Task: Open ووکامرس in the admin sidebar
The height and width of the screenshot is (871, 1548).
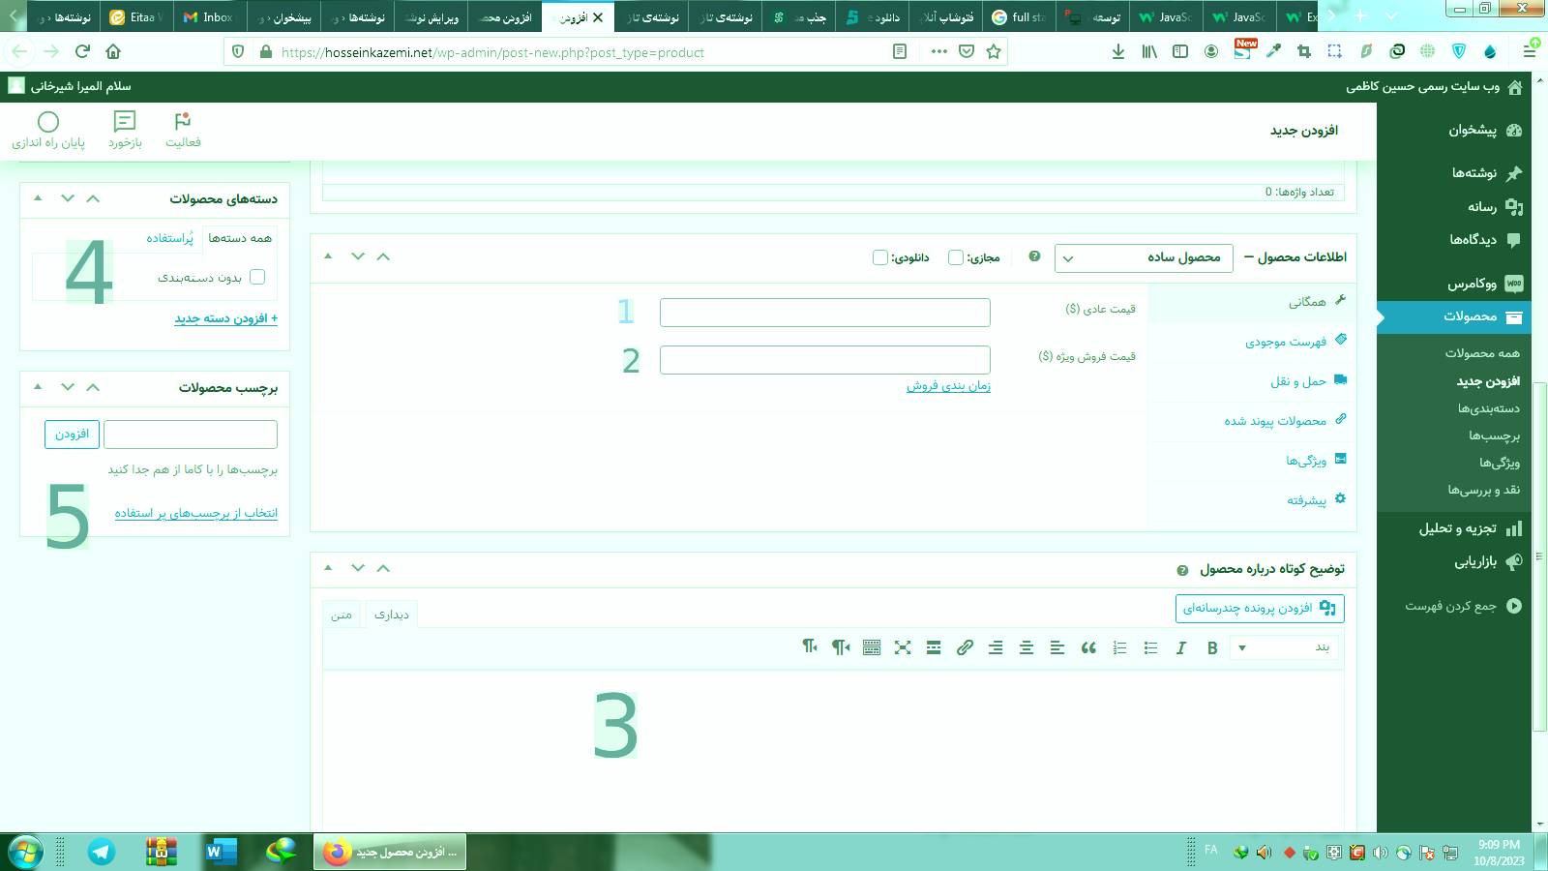Action: (1454, 284)
